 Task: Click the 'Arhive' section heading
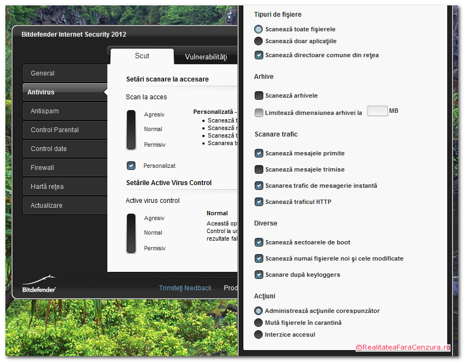coord(264,77)
